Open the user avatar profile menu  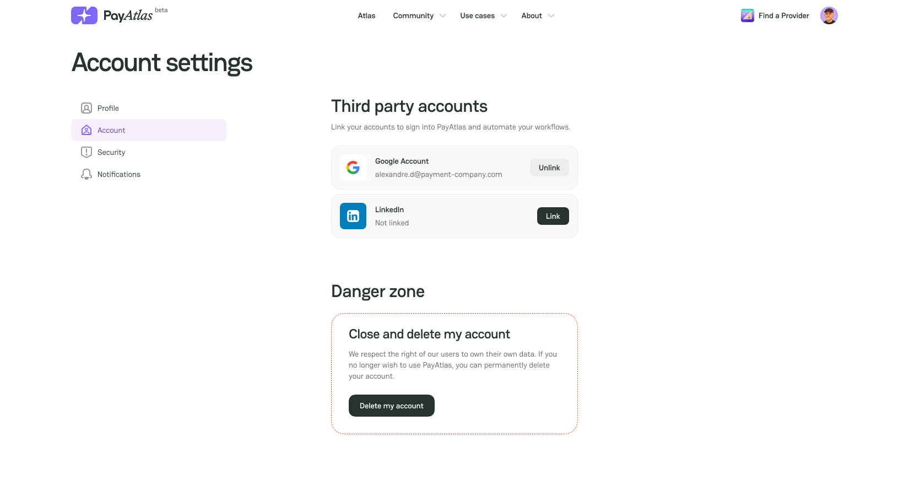pos(829,15)
